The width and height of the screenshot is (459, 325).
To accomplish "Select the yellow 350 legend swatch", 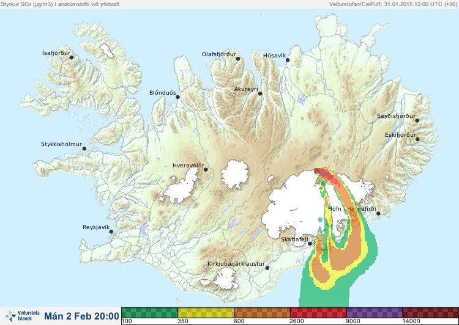I will (206, 313).
